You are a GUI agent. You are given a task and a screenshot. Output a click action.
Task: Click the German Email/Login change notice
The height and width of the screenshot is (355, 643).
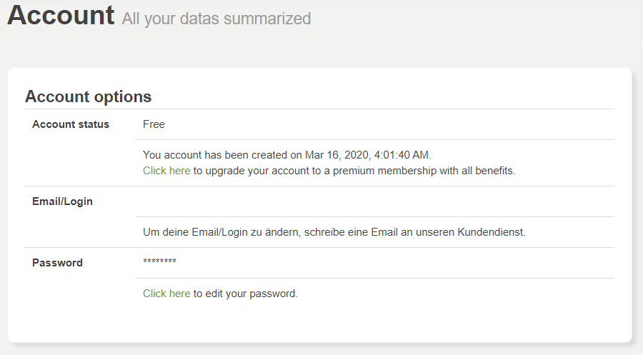pos(334,232)
